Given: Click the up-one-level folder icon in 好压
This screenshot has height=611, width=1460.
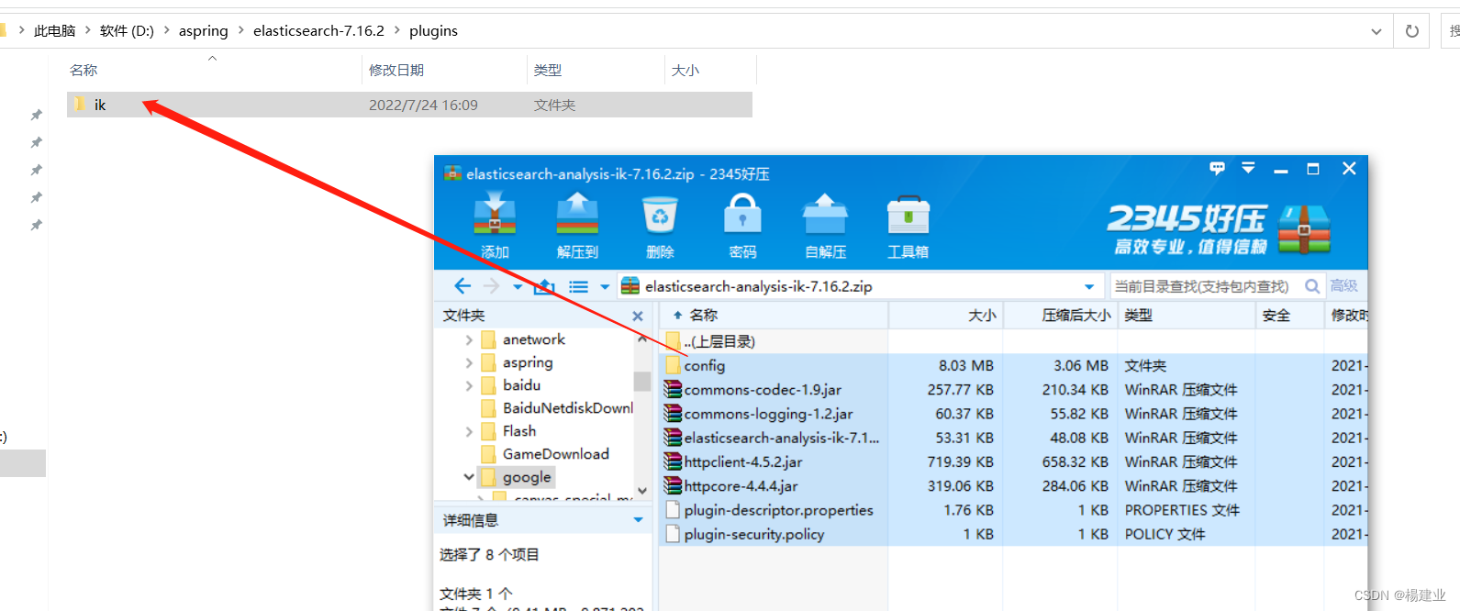Looking at the screenshot, I should (545, 286).
